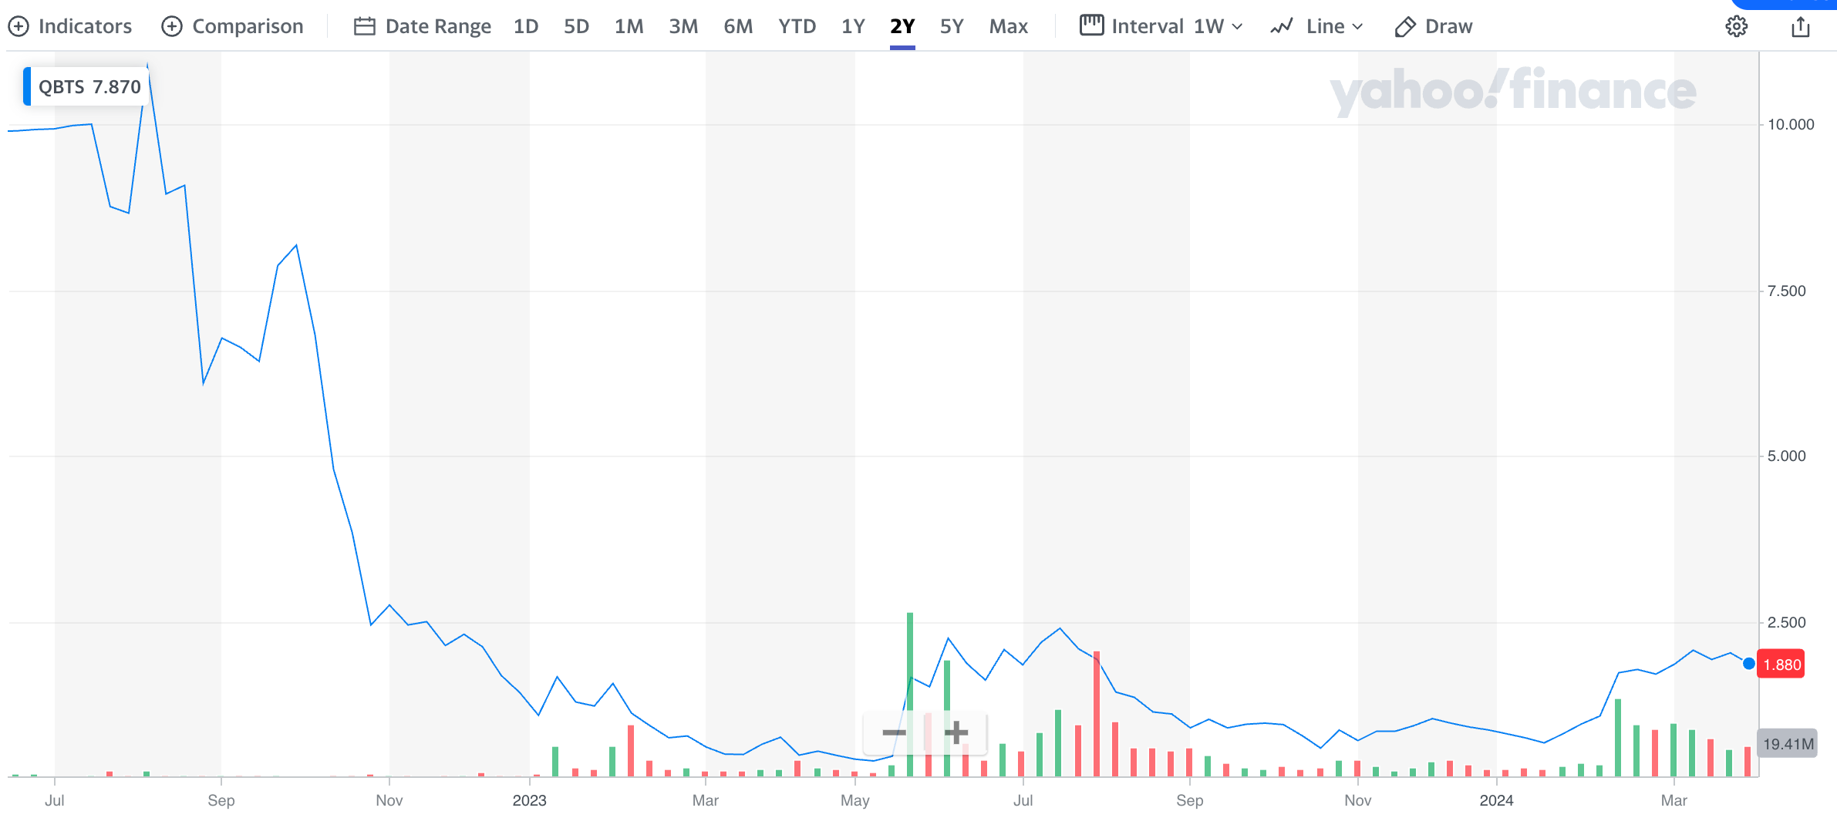Click the 2.500 price axis label
The image size is (1837, 828).
coord(1787,623)
